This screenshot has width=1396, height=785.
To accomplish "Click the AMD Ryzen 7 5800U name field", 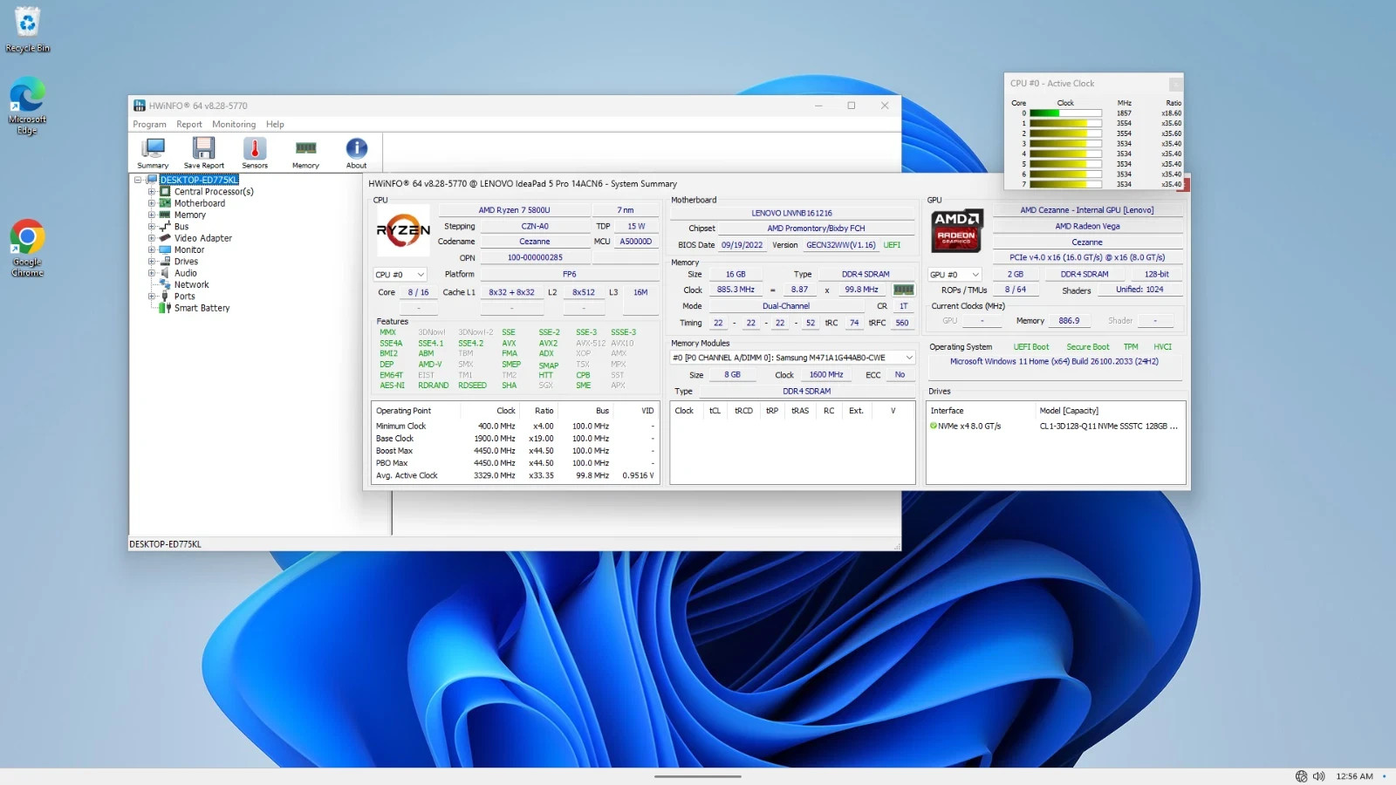I will [x=514, y=210].
